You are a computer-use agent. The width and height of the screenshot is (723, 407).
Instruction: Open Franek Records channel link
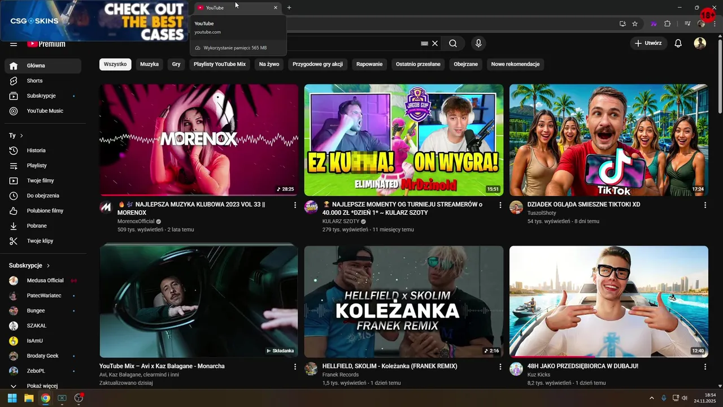341,375
